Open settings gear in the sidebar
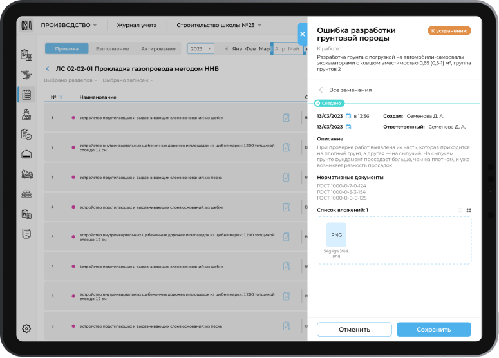Screen dimensions: 499x358 pos(26,328)
